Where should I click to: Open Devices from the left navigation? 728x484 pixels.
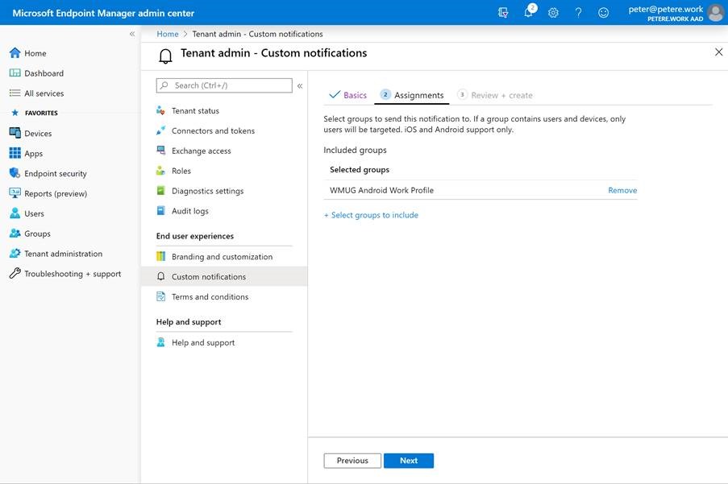[x=37, y=132]
